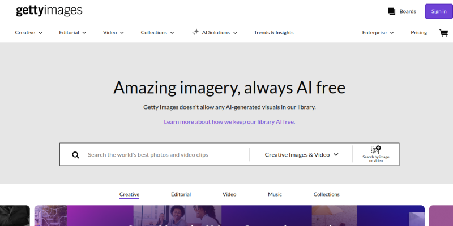The image size is (453, 226).
Task: Expand the Enterprise menu chevron
Action: click(x=392, y=33)
